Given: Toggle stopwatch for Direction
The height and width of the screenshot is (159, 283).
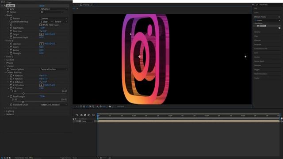Looking at the screenshot, I should tap(11, 31).
